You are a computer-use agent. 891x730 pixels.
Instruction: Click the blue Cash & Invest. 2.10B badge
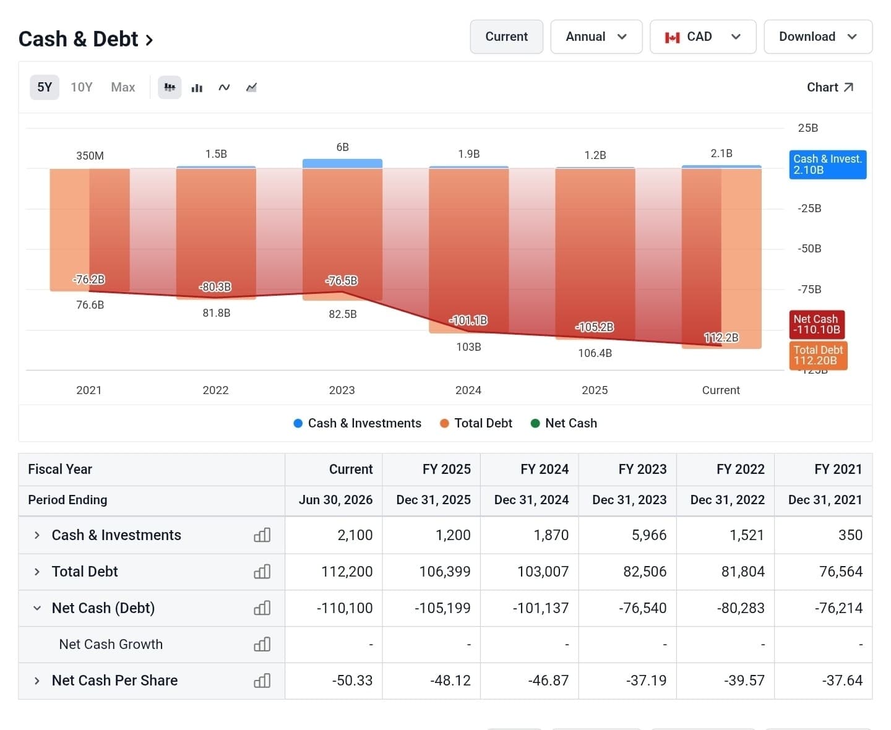click(x=828, y=165)
